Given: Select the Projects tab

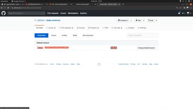Looking at the screenshot, I should point(93,28).
